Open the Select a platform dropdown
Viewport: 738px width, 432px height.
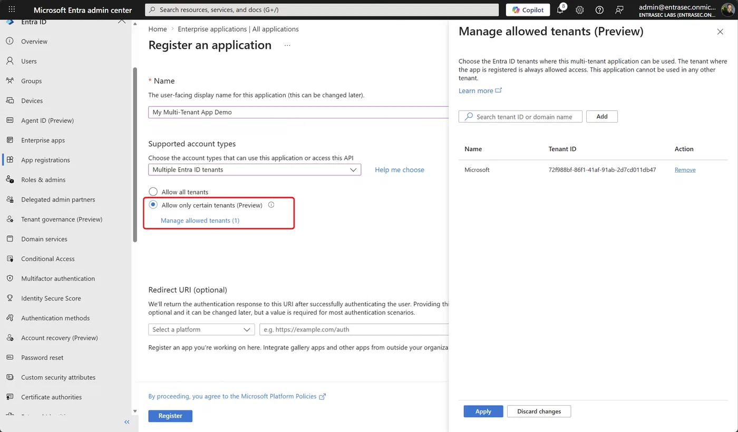[201, 329]
